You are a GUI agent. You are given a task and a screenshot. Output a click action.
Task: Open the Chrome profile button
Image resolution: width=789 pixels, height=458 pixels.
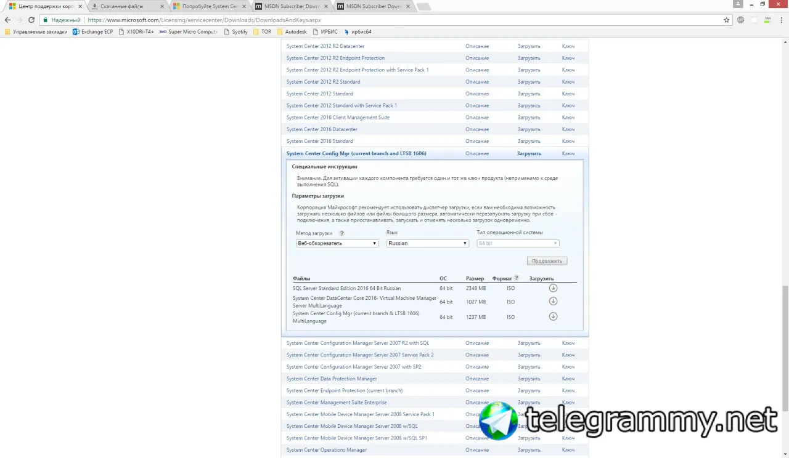click(x=738, y=4)
